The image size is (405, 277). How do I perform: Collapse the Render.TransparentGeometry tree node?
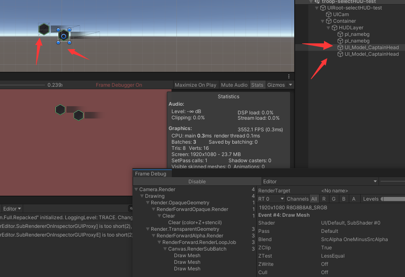tap(148, 229)
